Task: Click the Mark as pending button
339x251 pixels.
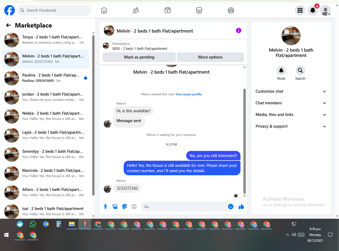Action: click(x=139, y=57)
